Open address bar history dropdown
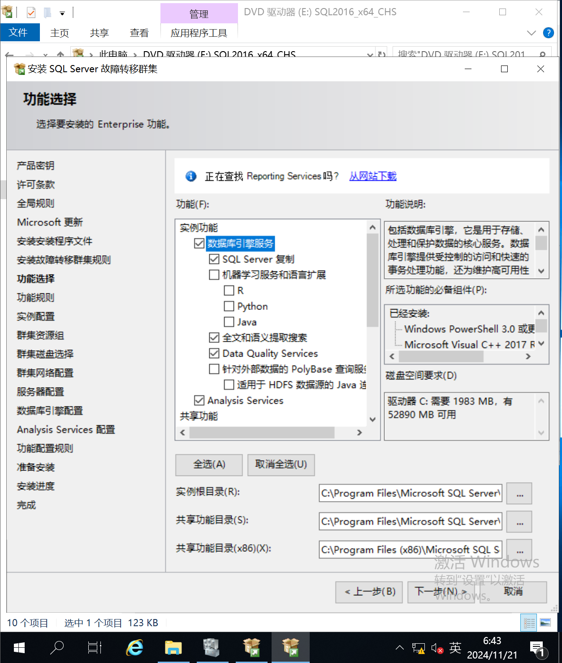Image resolution: width=562 pixels, height=663 pixels. coord(370,54)
